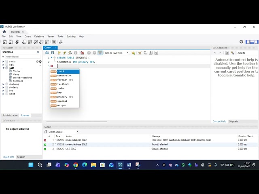Click the Tables node under sql2
The width and height of the screenshot is (259, 194).
(16, 71)
